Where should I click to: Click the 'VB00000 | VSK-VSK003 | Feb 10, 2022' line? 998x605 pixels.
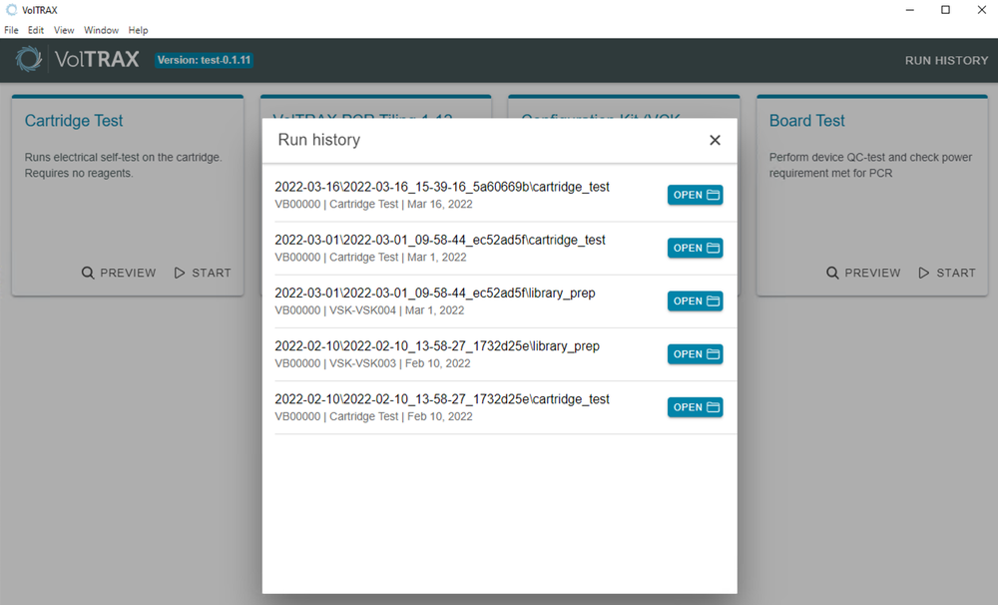pos(372,363)
